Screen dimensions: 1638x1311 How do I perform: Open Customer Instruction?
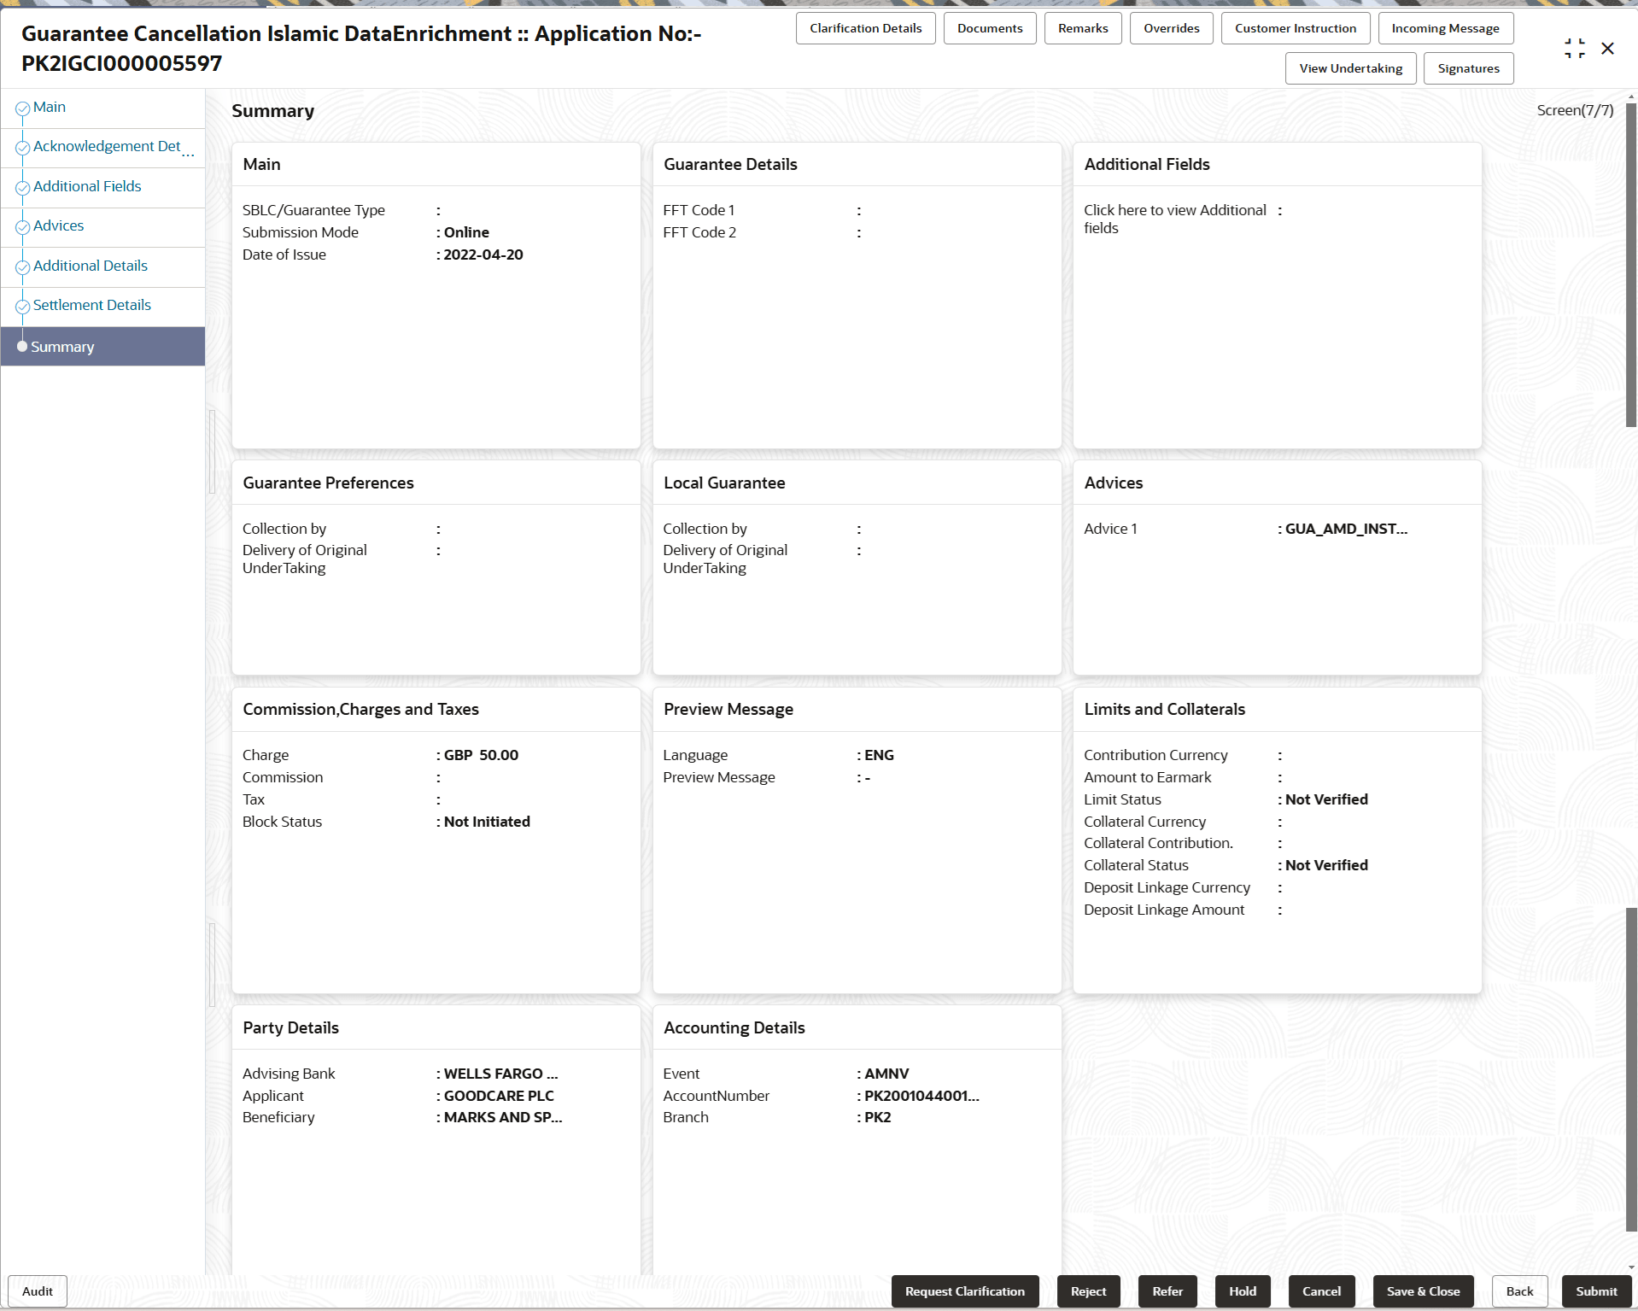[1295, 27]
